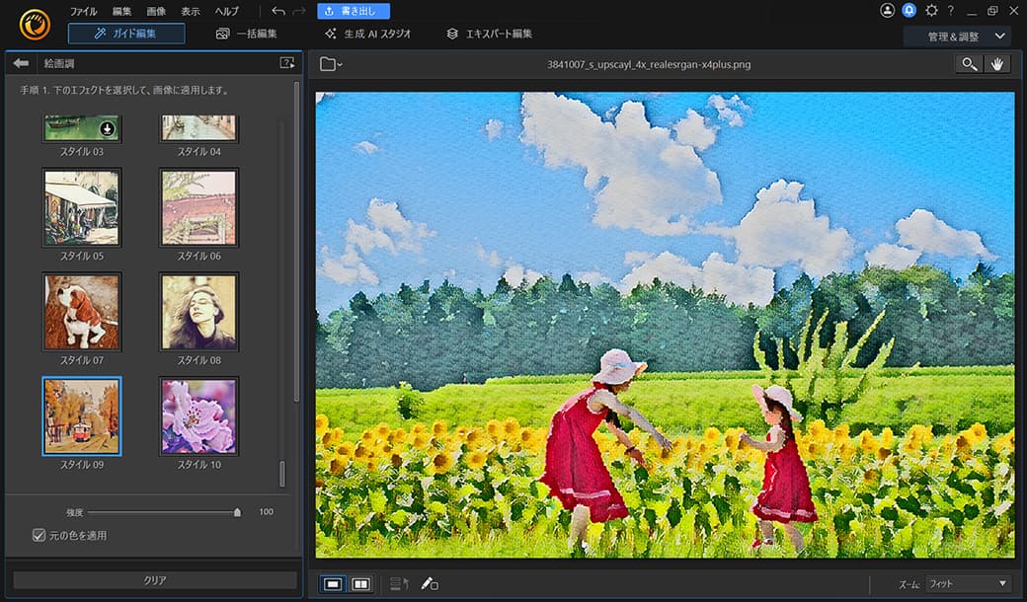This screenshot has height=602, width=1027.
Task: Select the Zoom magnifier tool
Action: pyautogui.click(x=969, y=63)
